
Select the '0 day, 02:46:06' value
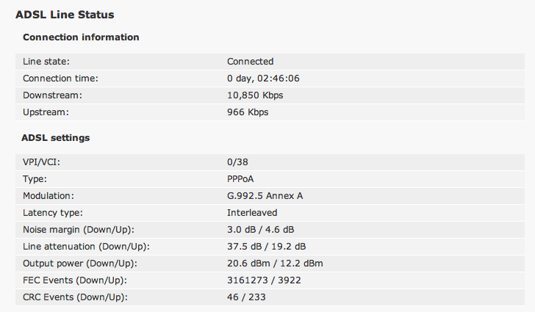tap(263, 79)
